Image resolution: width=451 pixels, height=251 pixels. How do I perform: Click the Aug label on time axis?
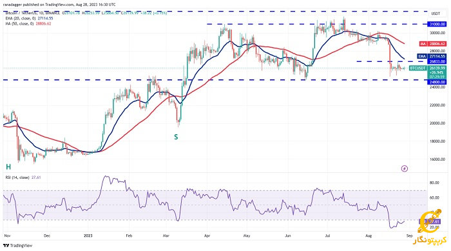369,236
